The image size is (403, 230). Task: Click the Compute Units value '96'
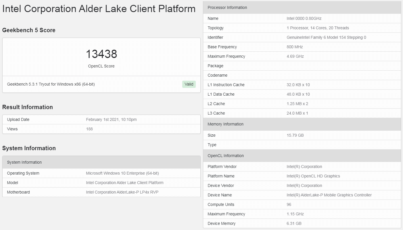point(289,204)
